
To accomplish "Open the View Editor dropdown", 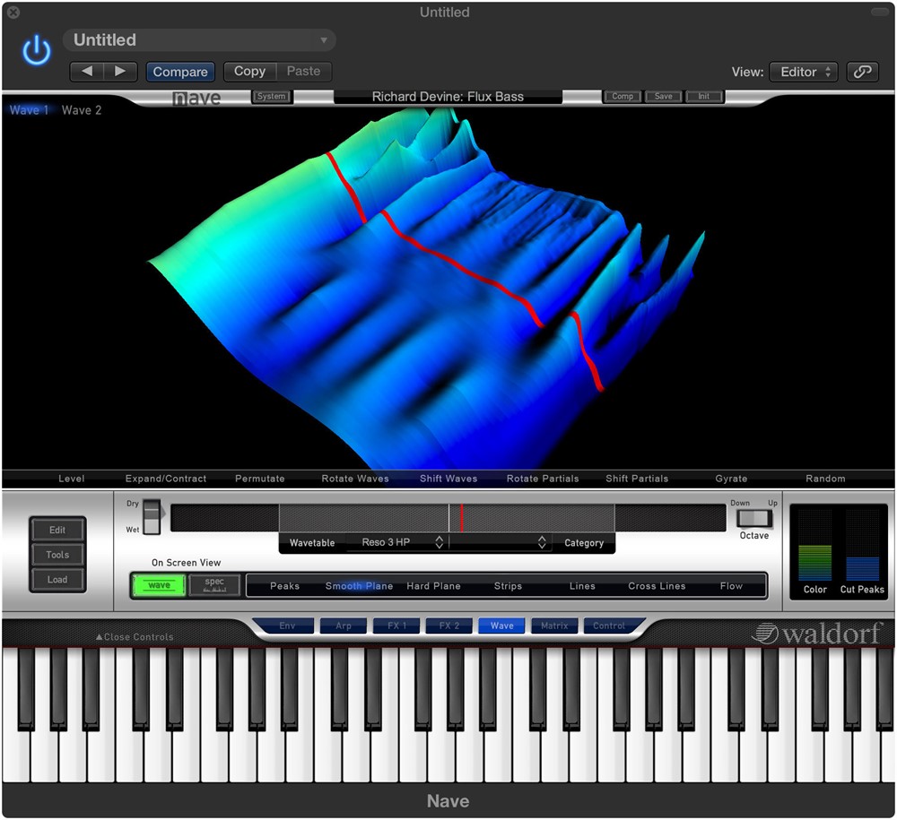I will pyautogui.click(x=803, y=72).
